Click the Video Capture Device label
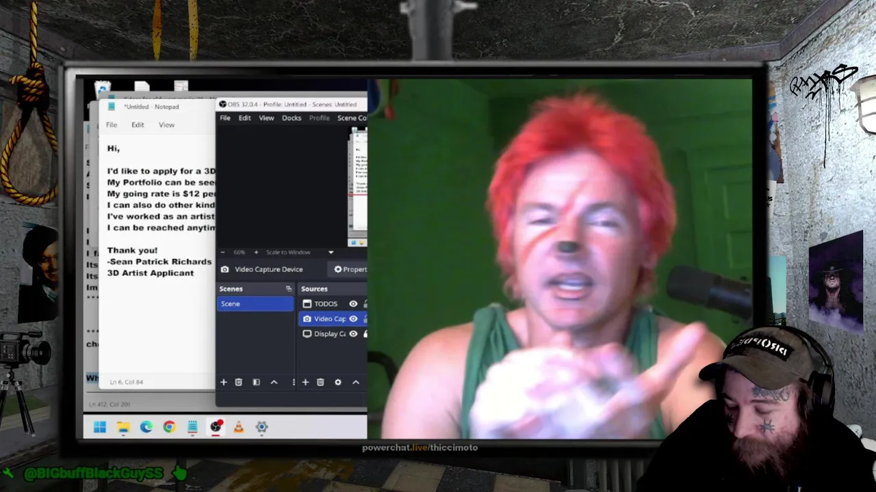876x492 pixels. point(268,269)
